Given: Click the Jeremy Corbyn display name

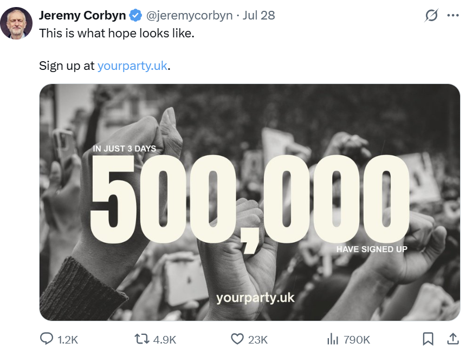Looking at the screenshot, I should point(82,15).
